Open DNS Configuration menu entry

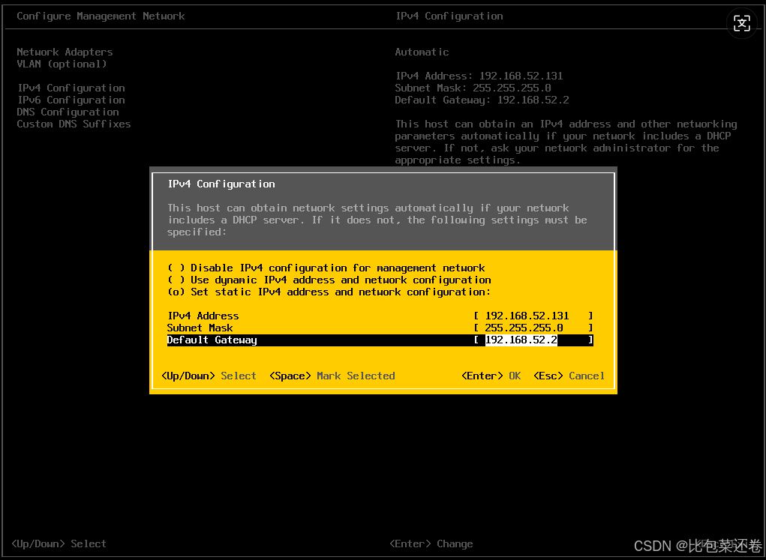coord(68,112)
